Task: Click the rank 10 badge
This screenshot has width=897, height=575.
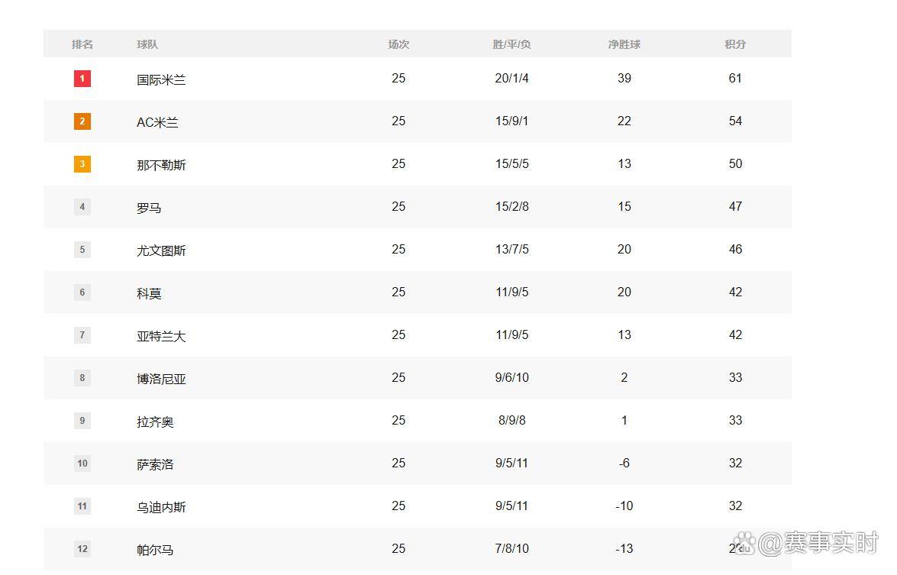Action: 82,464
